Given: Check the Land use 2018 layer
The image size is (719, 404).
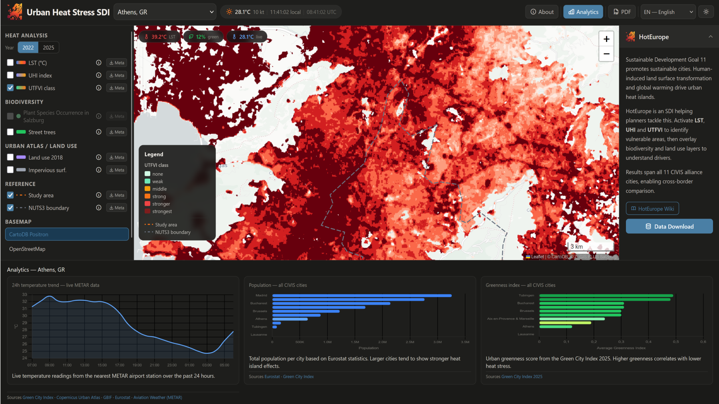Looking at the screenshot, I should point(10,158).
